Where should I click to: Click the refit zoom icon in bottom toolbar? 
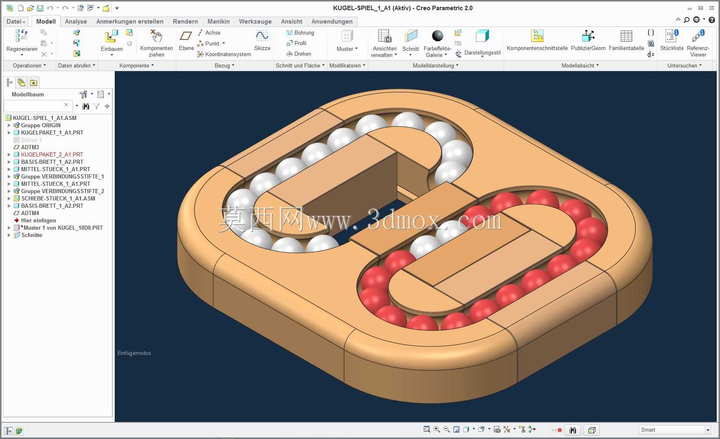coord(427,429)
